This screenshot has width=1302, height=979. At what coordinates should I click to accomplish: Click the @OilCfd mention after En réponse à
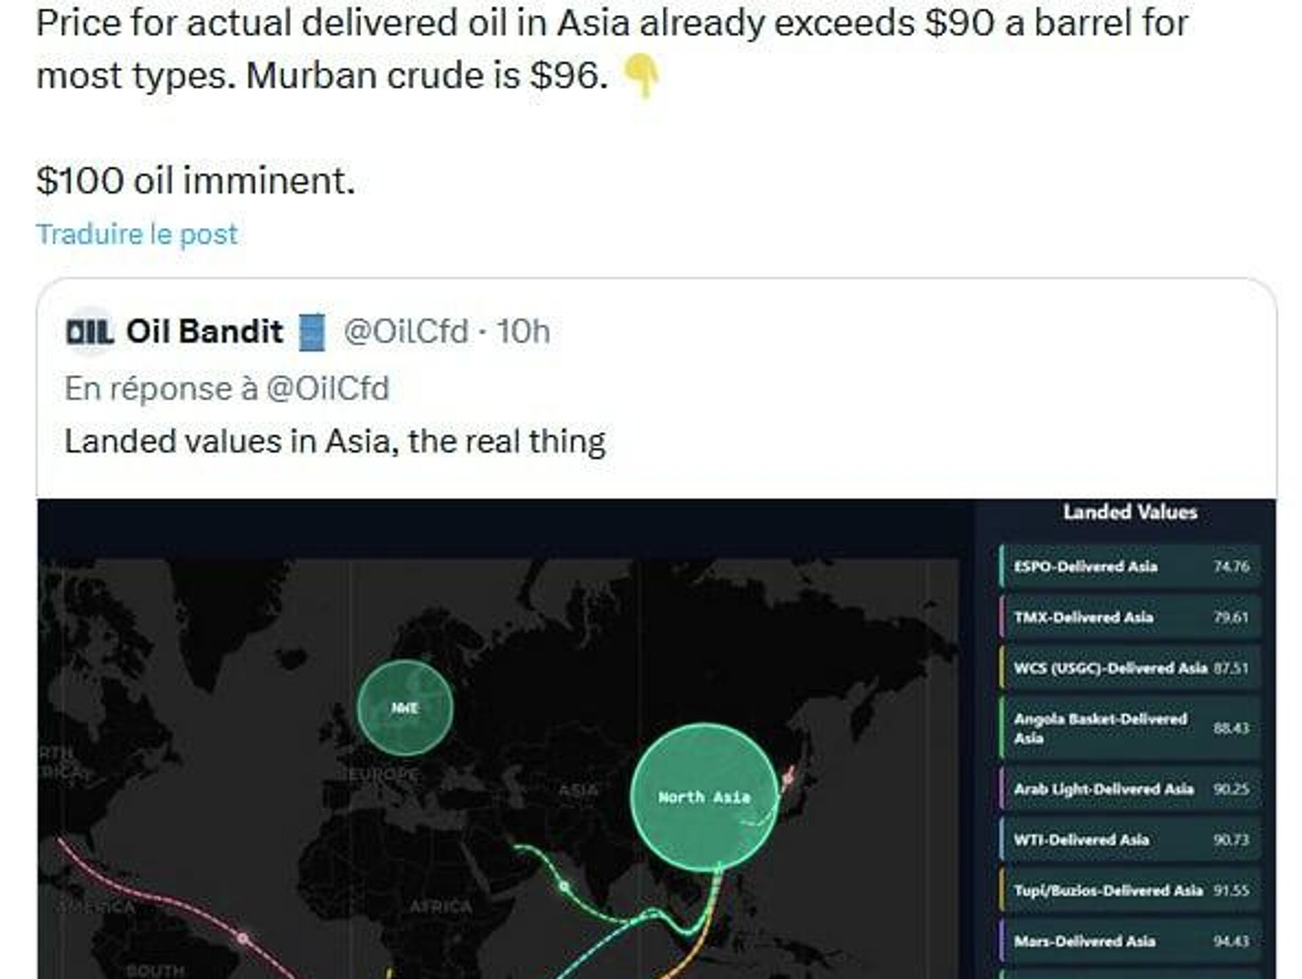[x=328, y=388]
